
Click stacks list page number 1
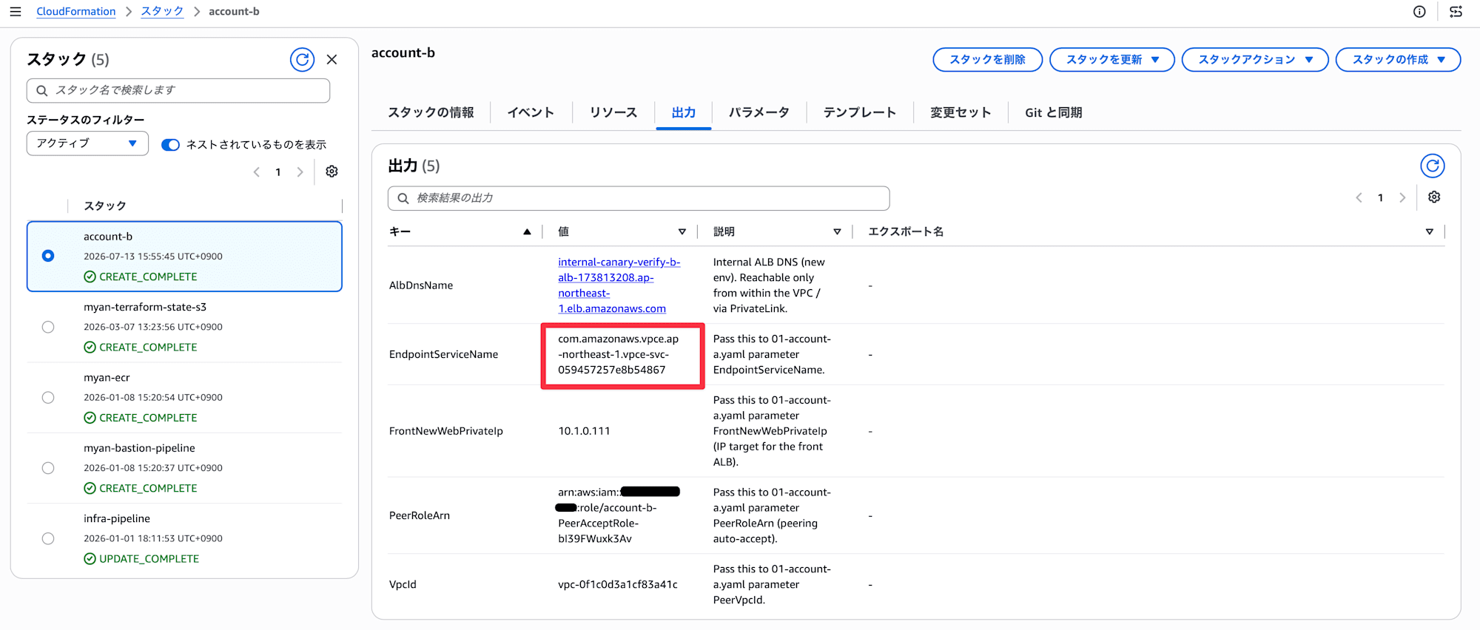tap(278, 172)
